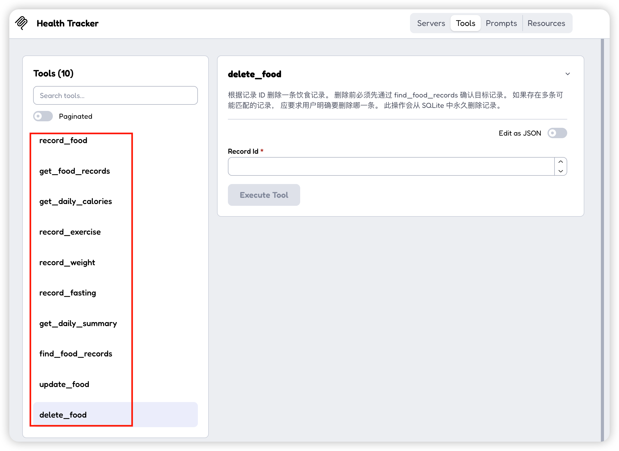619x451 pixels.
Task: Select the Tools tab
Action: pos(465,23)
